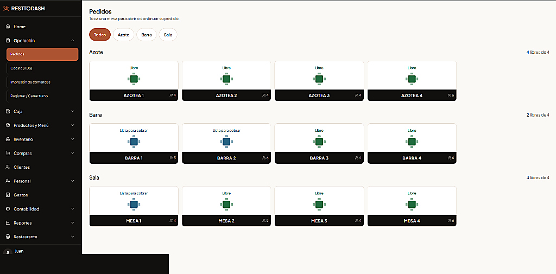Open the BARRA 4 label bar

412,158
